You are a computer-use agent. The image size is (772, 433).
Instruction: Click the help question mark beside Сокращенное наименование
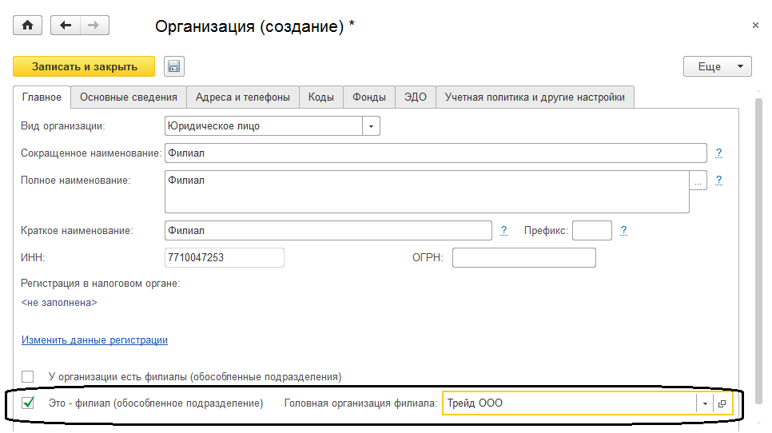718,153
